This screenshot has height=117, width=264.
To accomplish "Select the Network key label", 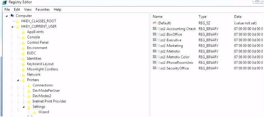I will 34,75.
